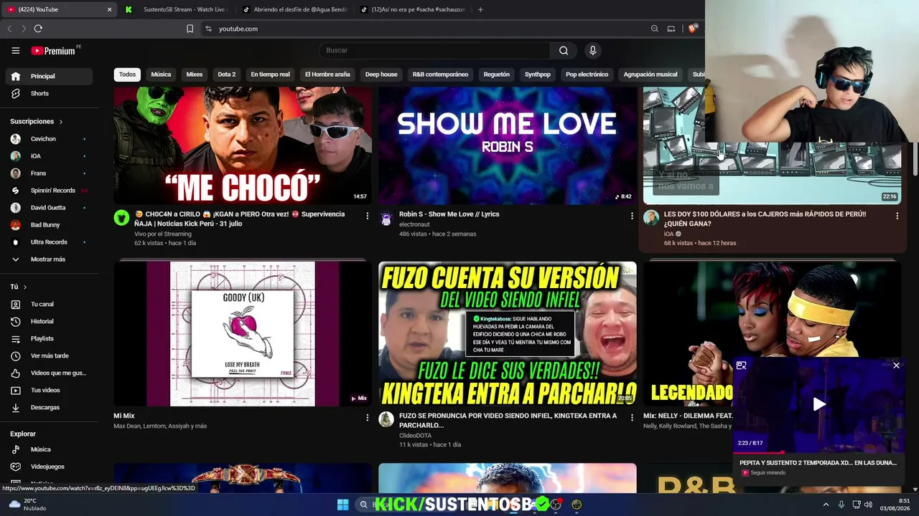Click the system tray microphone icon
Image resolution: width=919 pixels, height=516 pixels.
click(841, 505)
